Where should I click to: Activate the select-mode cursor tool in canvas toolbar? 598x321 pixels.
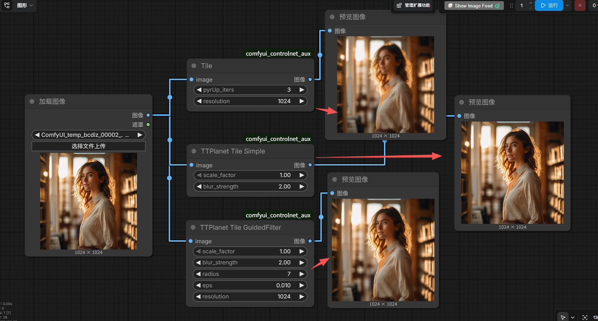pyautogui.click(x=563, y=317)
